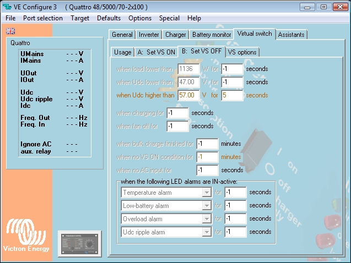Switch to the Charger tab

pos(175,35)
